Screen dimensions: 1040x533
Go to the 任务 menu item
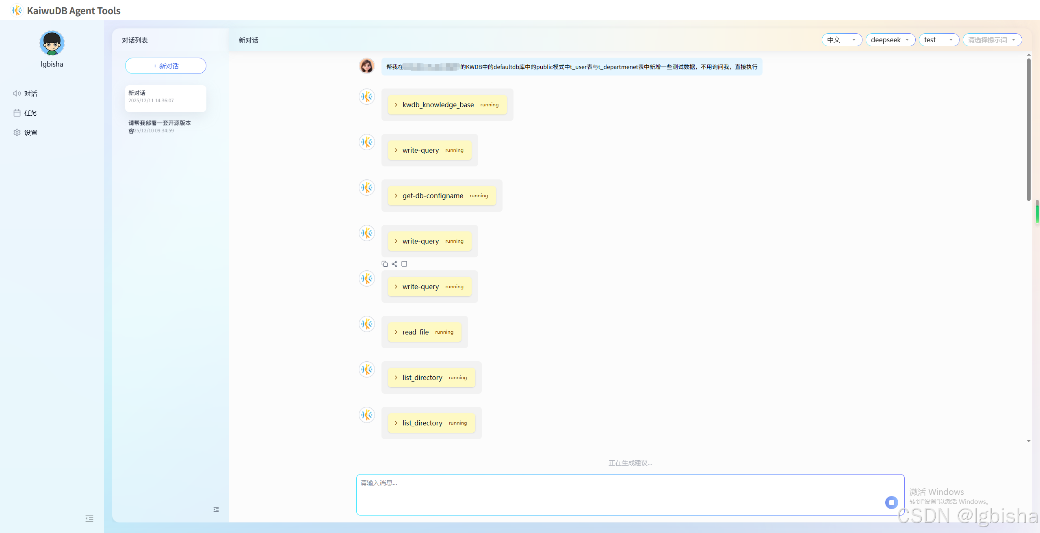[x=30, y=113]
